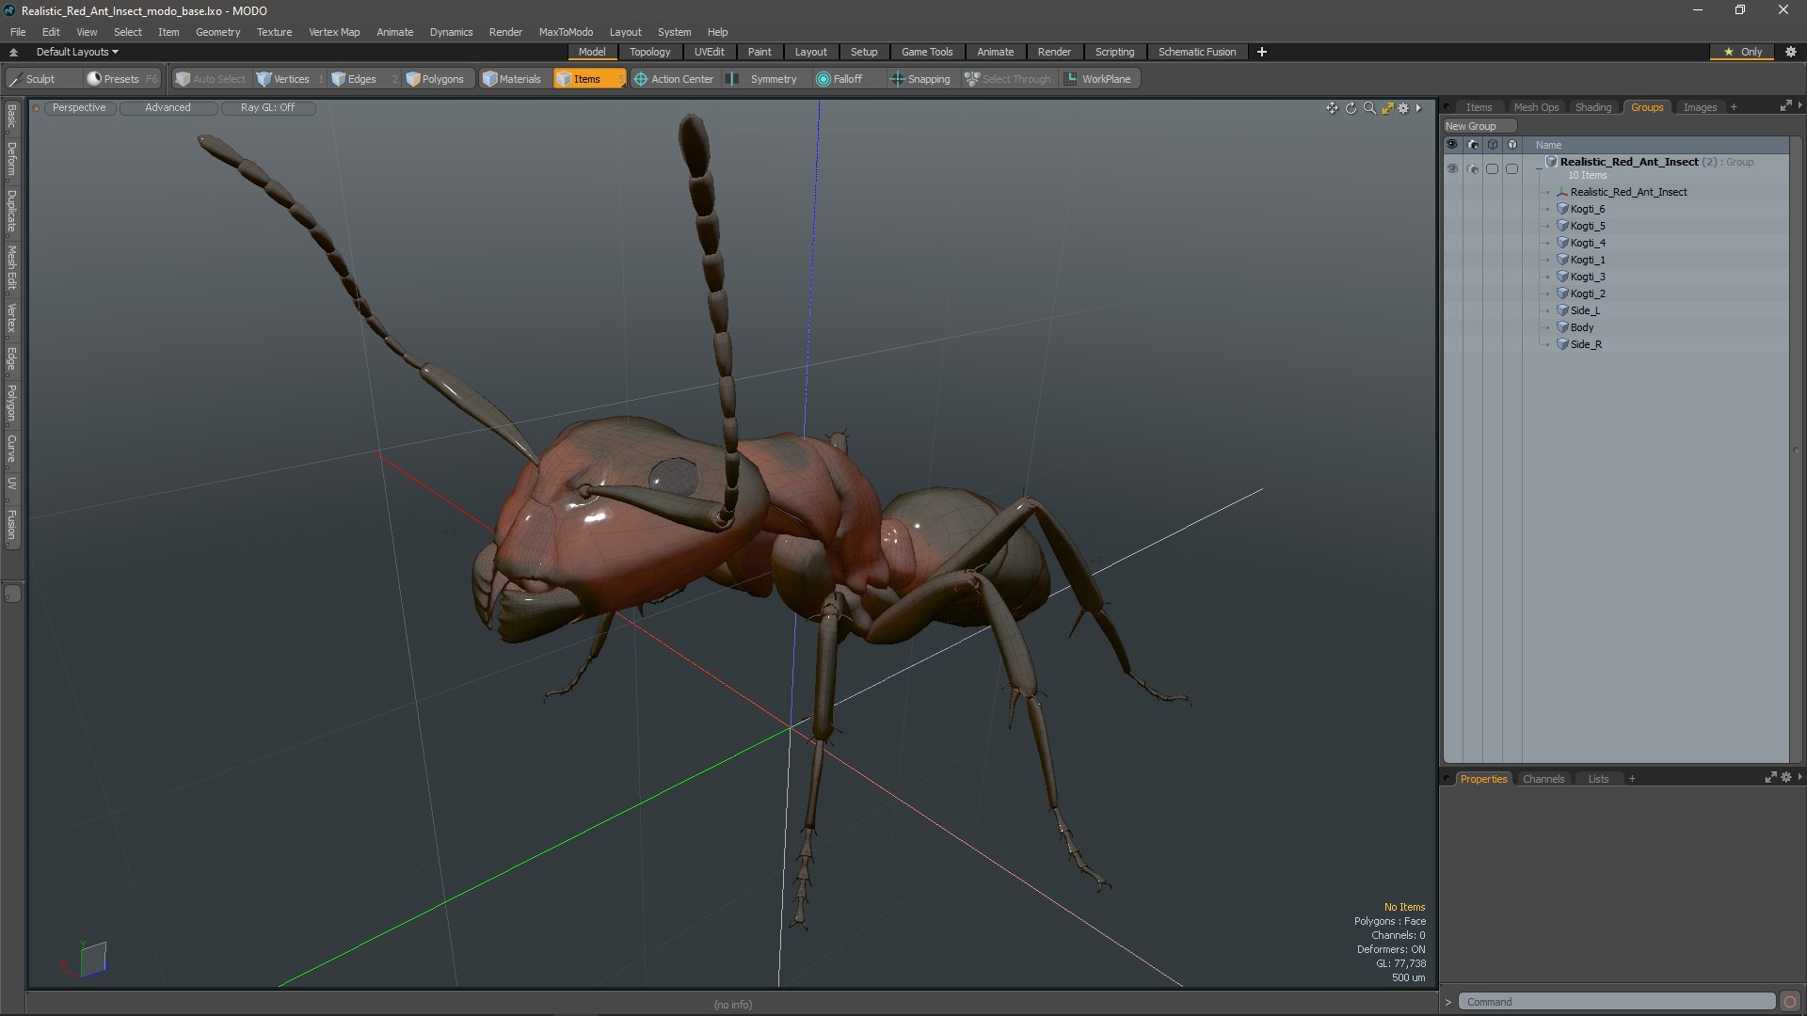Expand the Properties panel side arrow

(x=1799, y=778)
